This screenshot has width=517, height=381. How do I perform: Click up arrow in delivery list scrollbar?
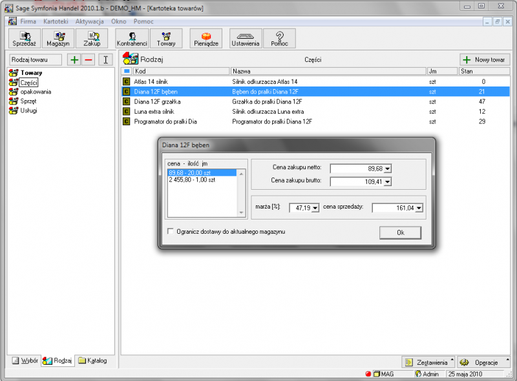click(241, 173)
